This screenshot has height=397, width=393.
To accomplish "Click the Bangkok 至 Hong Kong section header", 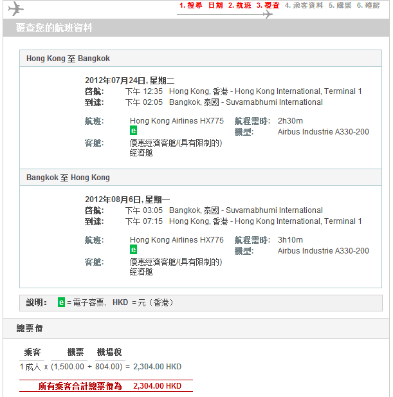I will 68,178.
